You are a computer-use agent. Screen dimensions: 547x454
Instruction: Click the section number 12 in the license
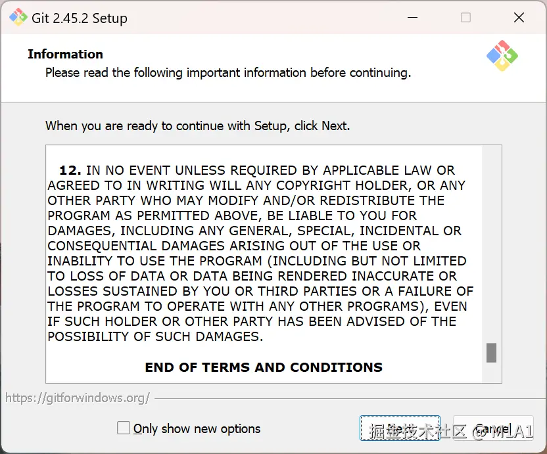pyautogui.click(x=70, y=170)
